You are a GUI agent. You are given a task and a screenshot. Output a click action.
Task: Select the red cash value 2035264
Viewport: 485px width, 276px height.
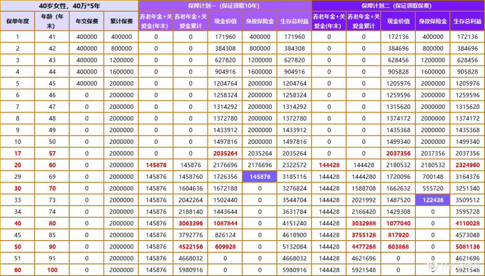[x=225, y=153]
